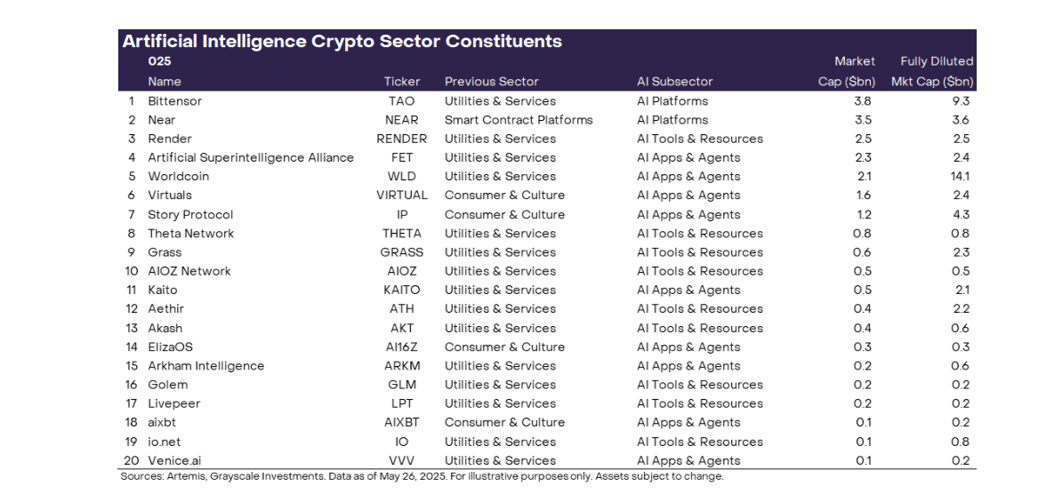
Task: Click Near's Smart Contract Platforms sector cell
Action: (519, 120)
